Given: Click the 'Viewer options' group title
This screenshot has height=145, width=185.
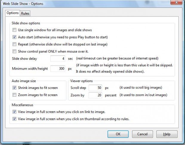Looking at the screenshot, I should click(81, 81).
